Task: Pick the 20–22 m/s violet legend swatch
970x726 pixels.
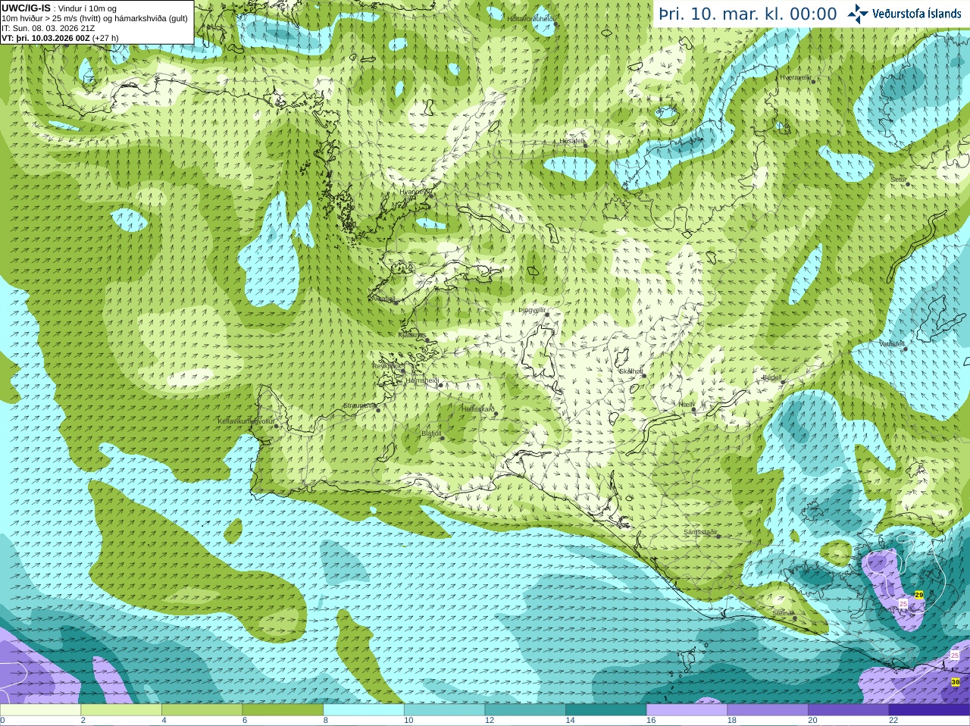Action: pyautogui.click(x=849, y=710)
